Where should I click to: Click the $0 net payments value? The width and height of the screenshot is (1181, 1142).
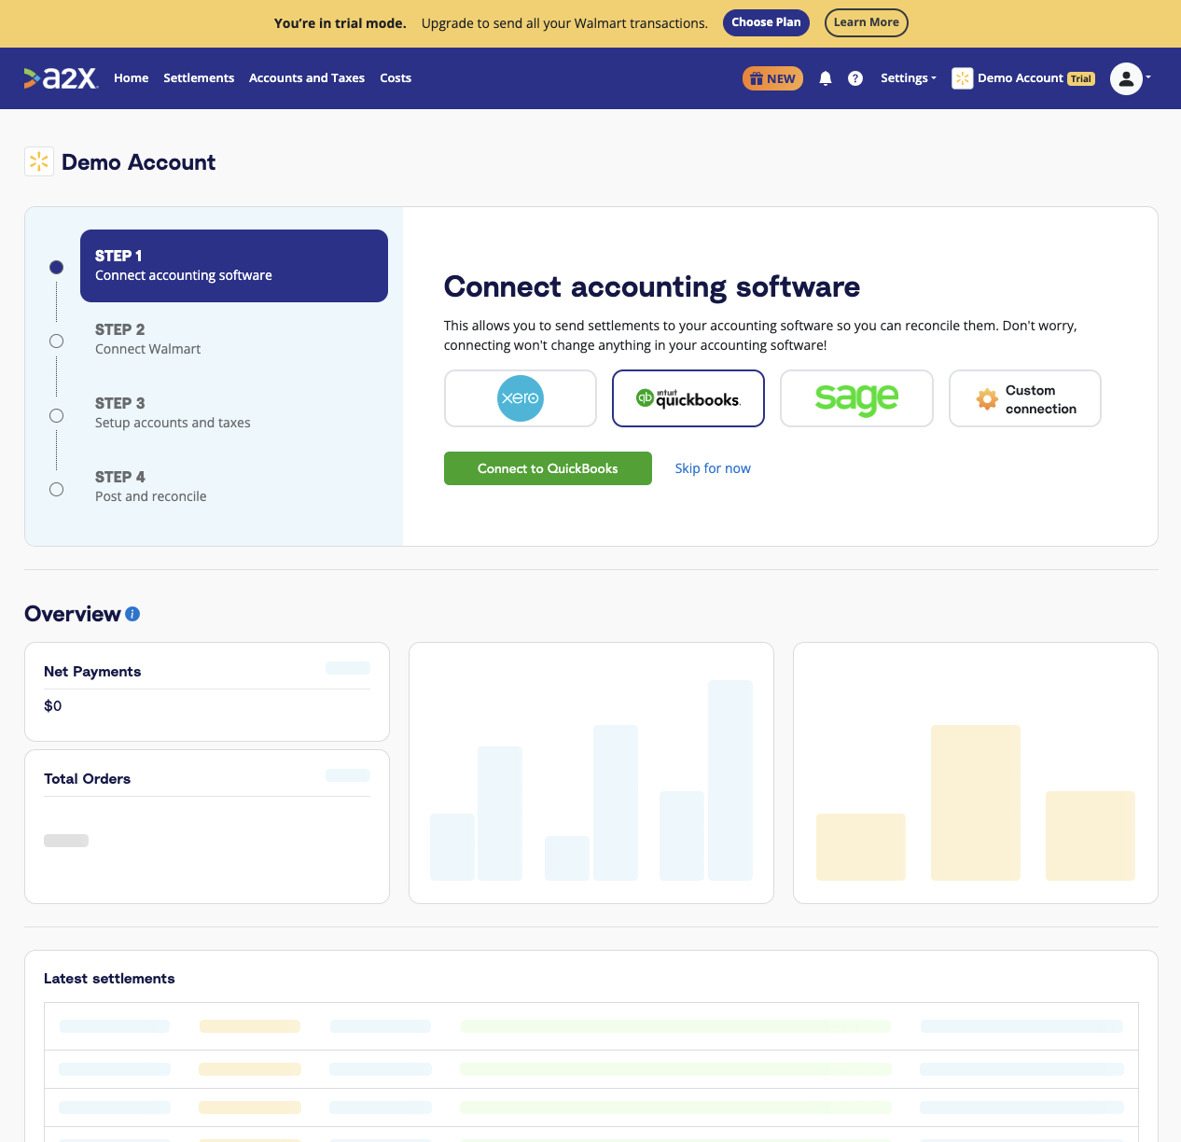(x=53, y=706)
